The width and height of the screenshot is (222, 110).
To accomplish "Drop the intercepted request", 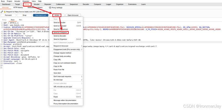I will click(24, 15).
